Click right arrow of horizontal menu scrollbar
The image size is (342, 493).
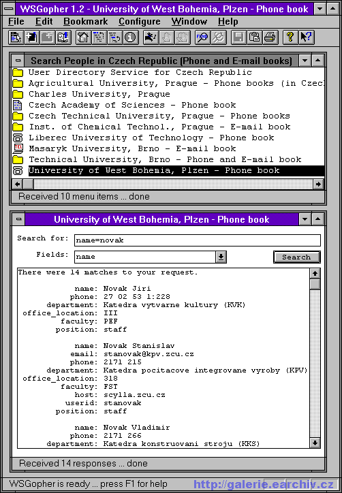[318, 184]
